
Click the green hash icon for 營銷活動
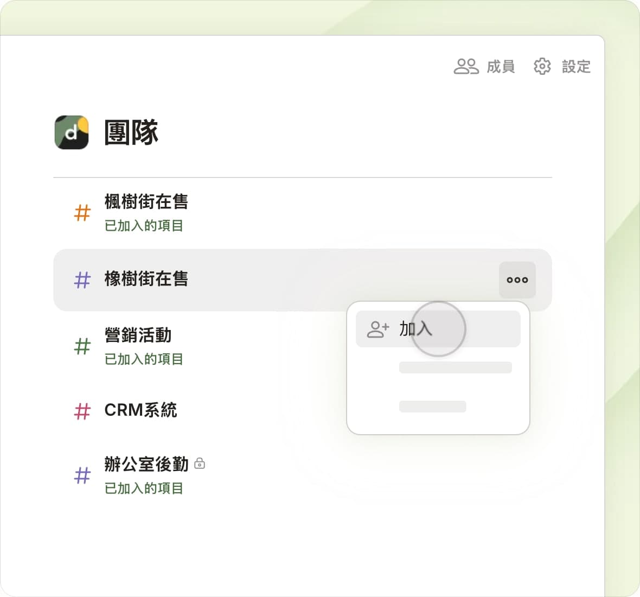click(x=82, y=346)
